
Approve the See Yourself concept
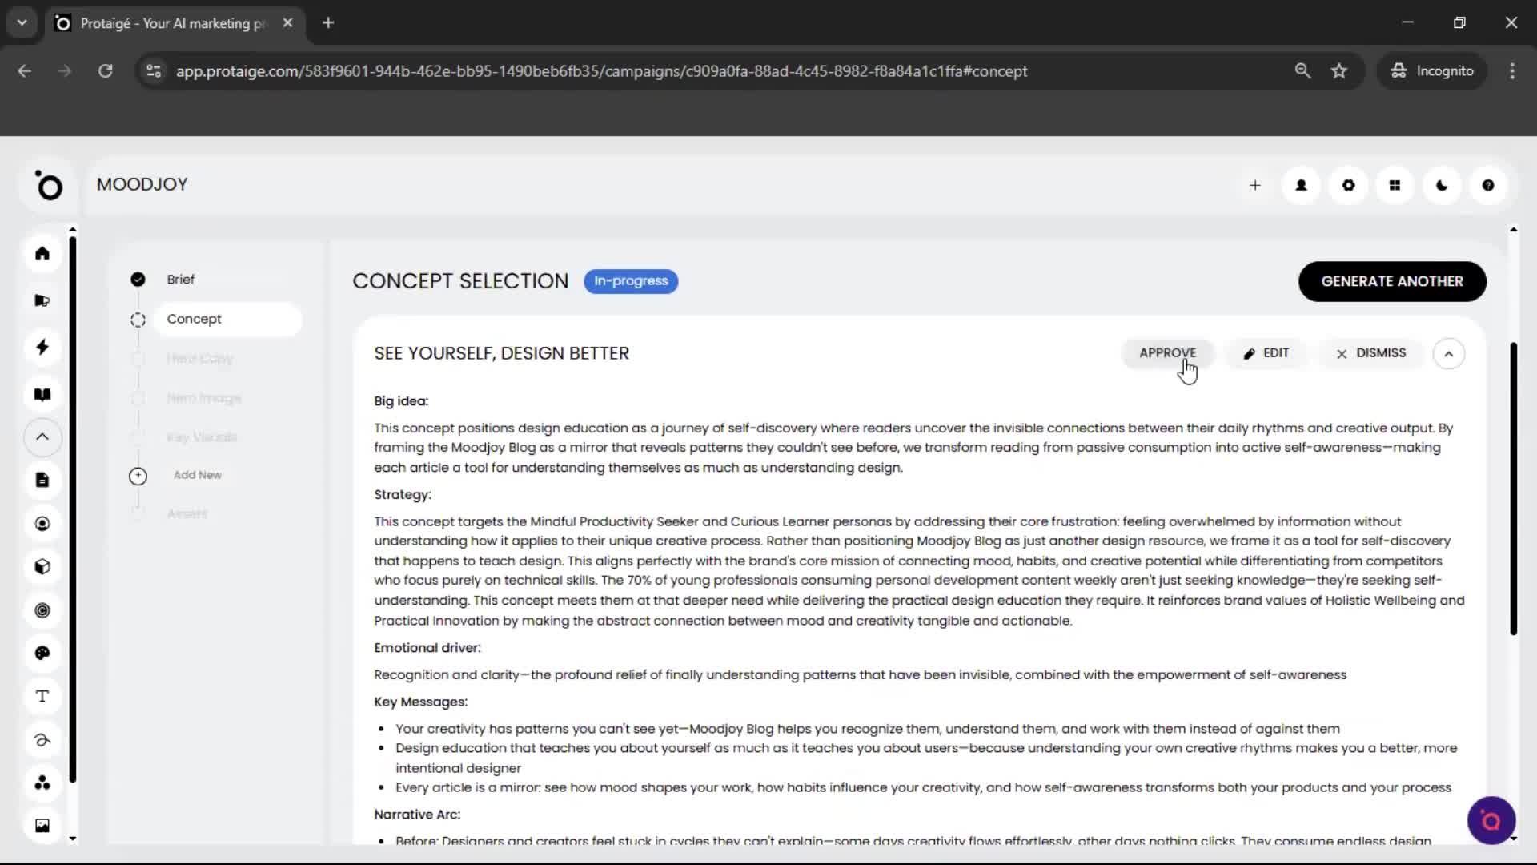point(1167,352)
